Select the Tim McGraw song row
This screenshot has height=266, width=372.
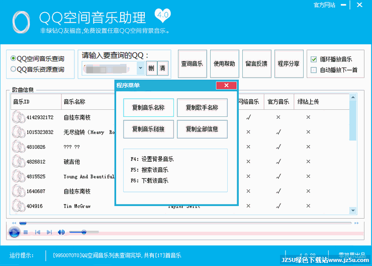click(77, 206)
